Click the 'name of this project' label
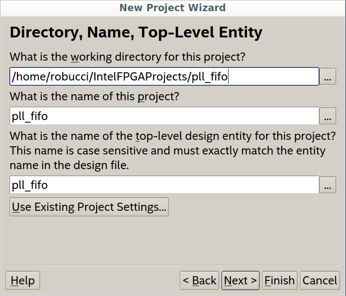Viewport: 346px width, 296px height. (94, 96)
